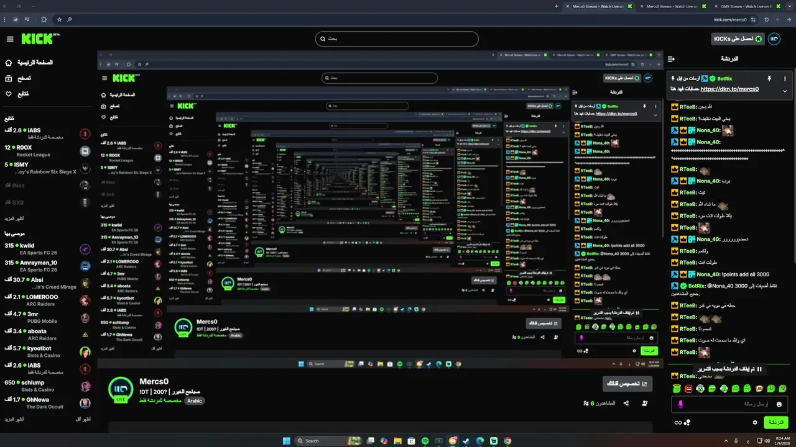Open Spotify from taskbar
The height and width of the screenshot is (447, 796).
click(x=425, y=441)
